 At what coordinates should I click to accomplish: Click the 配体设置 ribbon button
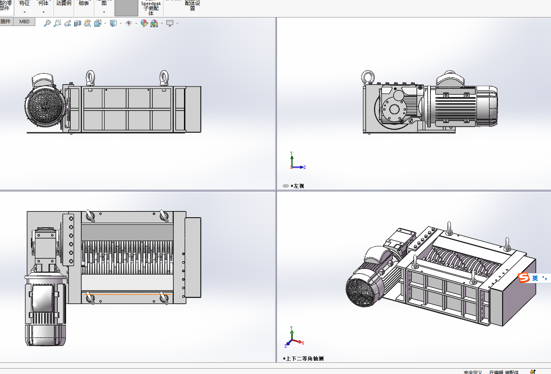pyautogui.click(x=193, y=5)
